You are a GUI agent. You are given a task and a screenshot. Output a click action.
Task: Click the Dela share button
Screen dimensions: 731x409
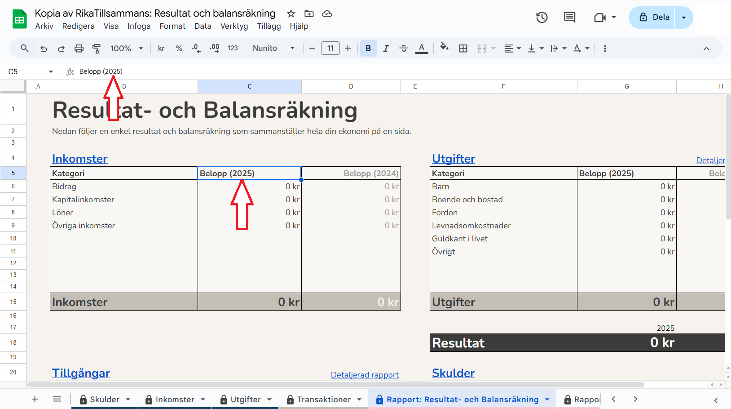(x=654, y=18)
